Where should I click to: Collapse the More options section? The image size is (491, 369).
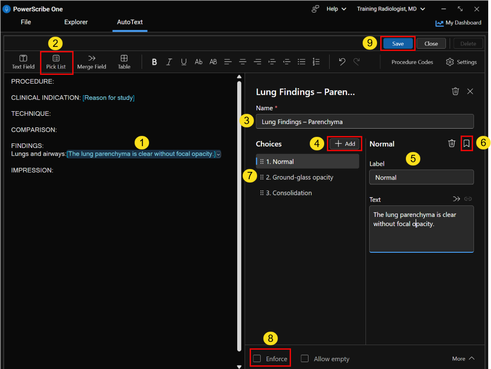[x=463, y=359]
